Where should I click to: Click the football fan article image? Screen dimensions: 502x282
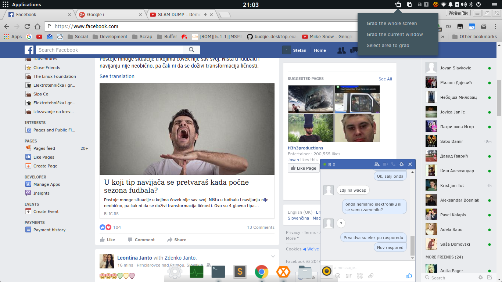point(187,129)
